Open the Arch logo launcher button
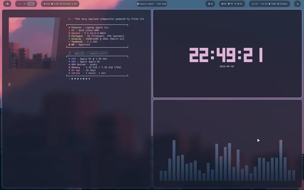 coord(7,4)
